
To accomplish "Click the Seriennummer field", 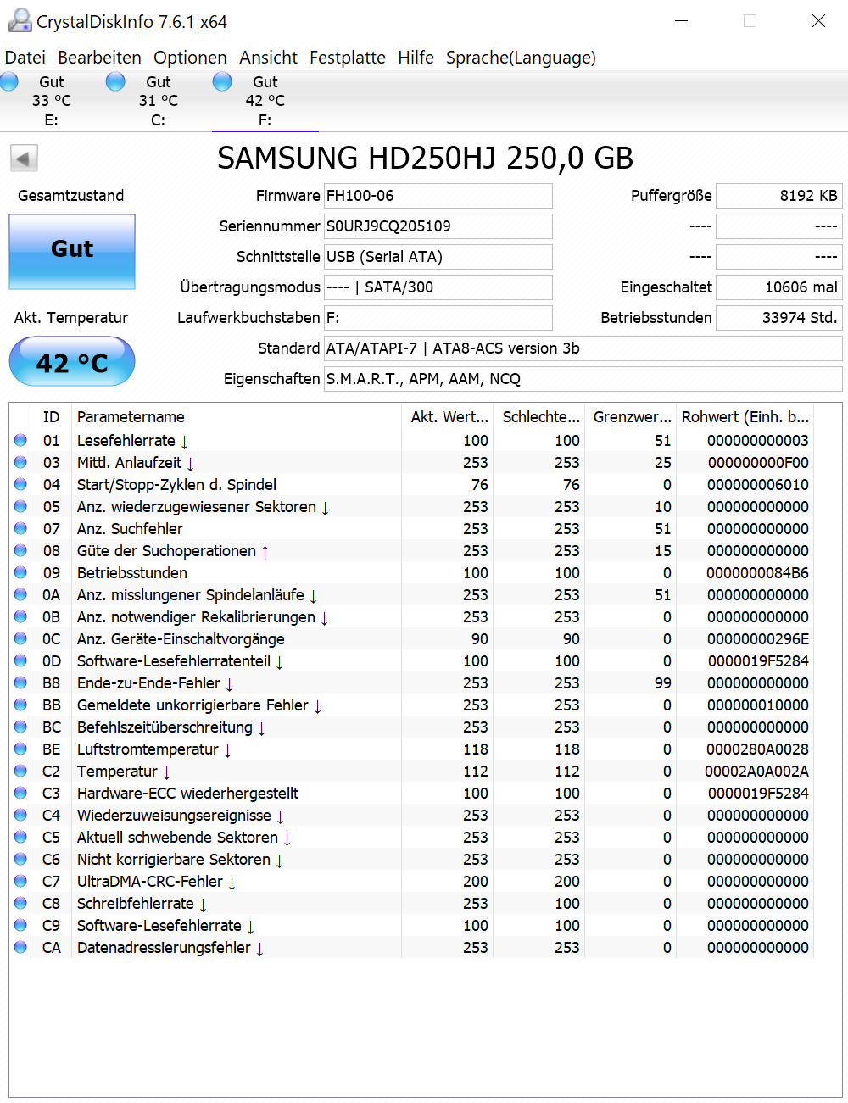I will [438, 226].
